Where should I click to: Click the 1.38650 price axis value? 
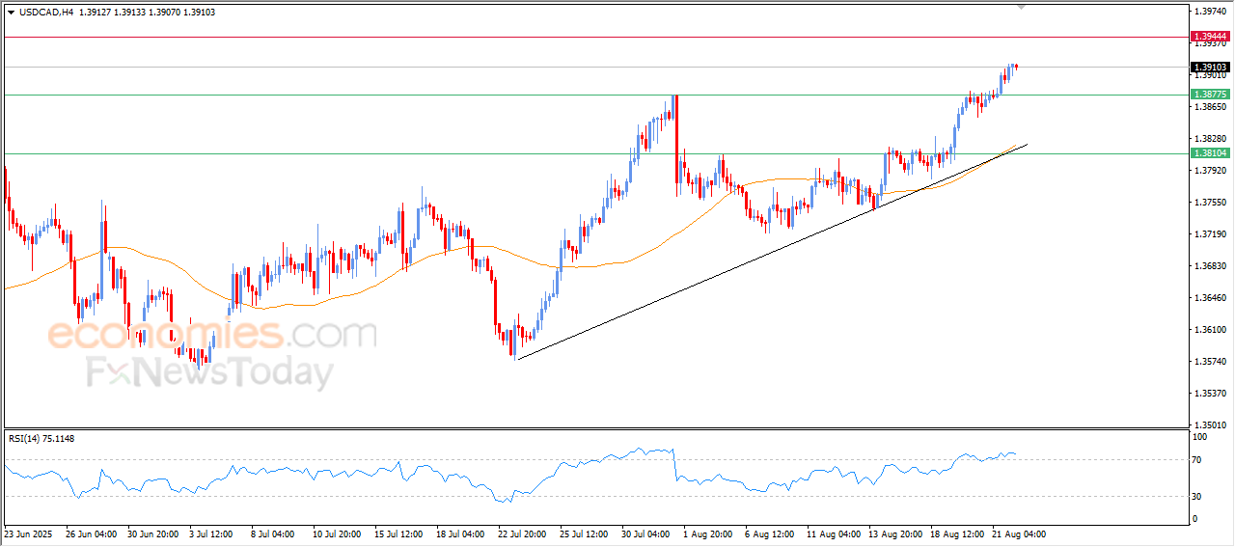(1210, 108)
